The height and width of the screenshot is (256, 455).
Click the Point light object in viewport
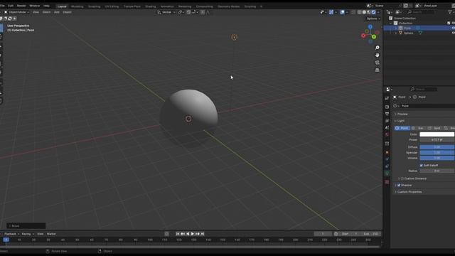click(234, 37)
